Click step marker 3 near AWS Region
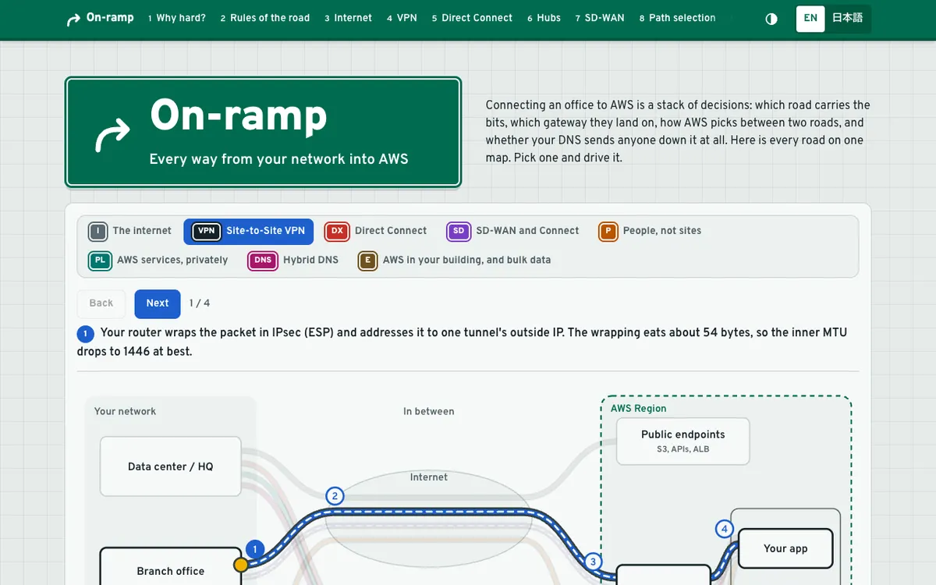 tap(593, 562)
